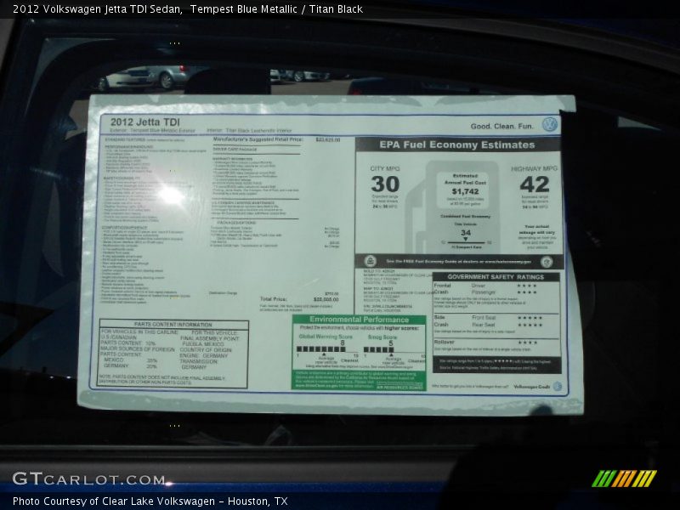Click the Highway MPG 42 value

[x=535, y=184]
